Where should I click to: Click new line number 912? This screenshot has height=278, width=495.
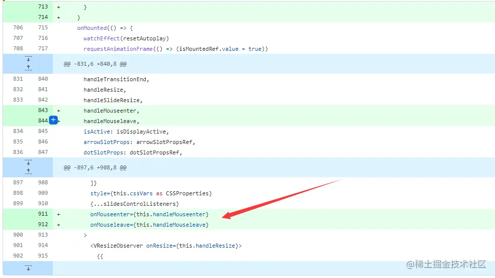(x=43, y=224)
